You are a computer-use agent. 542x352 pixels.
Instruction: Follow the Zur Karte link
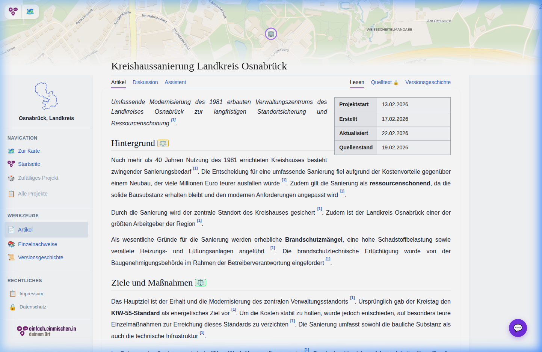(x=29, y=151)
